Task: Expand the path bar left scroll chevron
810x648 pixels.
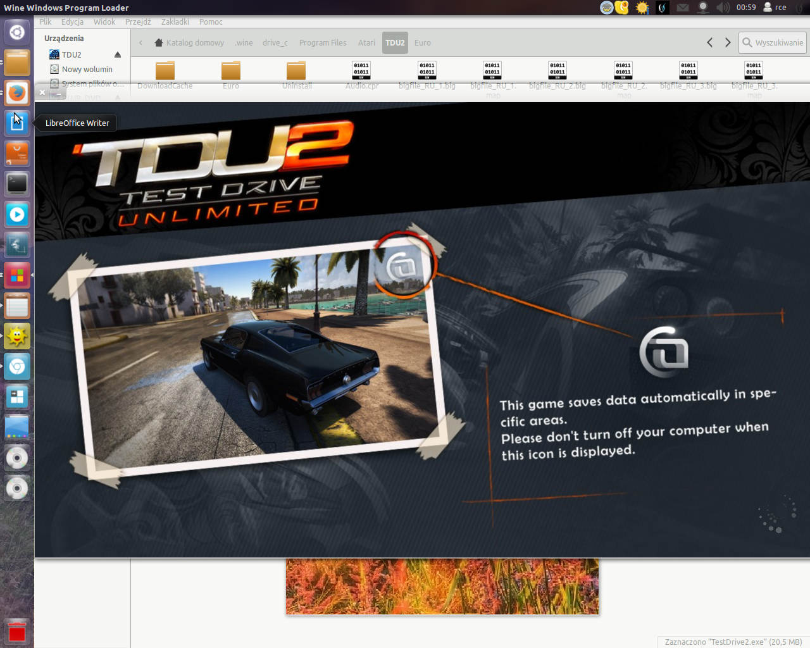Action: pyautogui.click(x=140, y=42)
